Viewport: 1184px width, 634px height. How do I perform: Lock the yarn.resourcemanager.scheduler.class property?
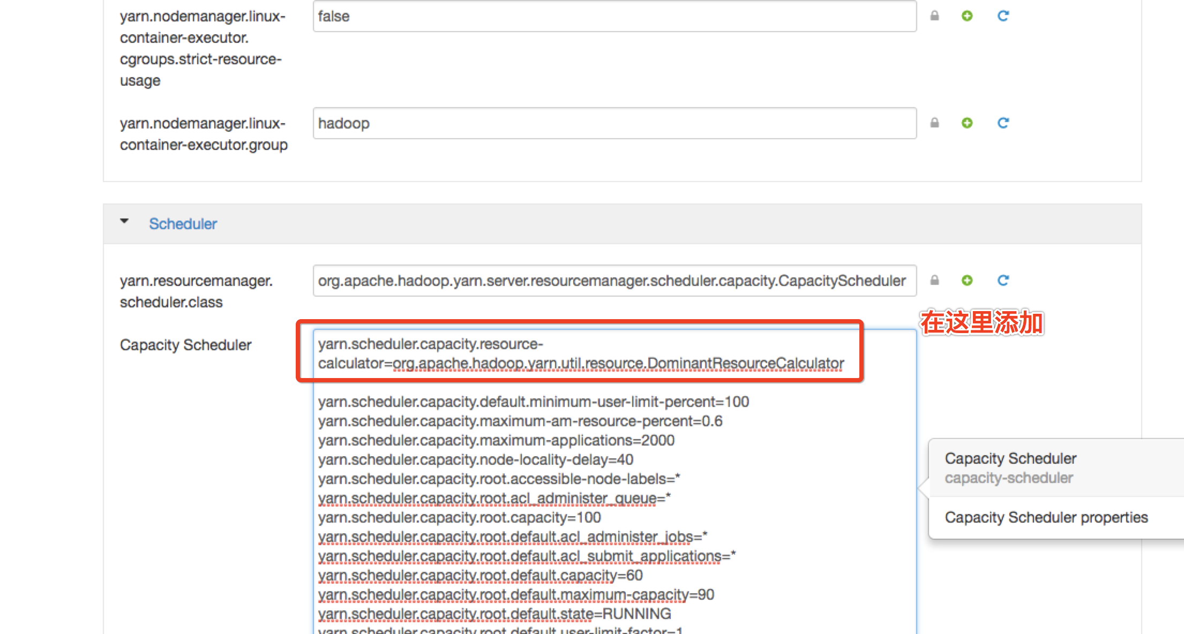coord(934,280)
